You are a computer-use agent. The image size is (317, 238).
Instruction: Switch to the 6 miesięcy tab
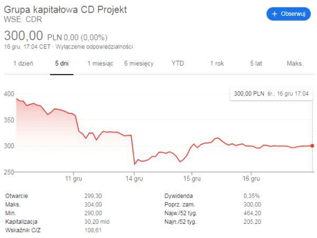click(139, 63)
